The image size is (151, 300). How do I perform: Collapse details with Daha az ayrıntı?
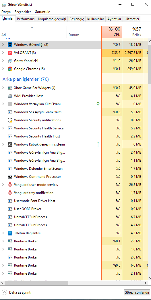tap(17, 293)
